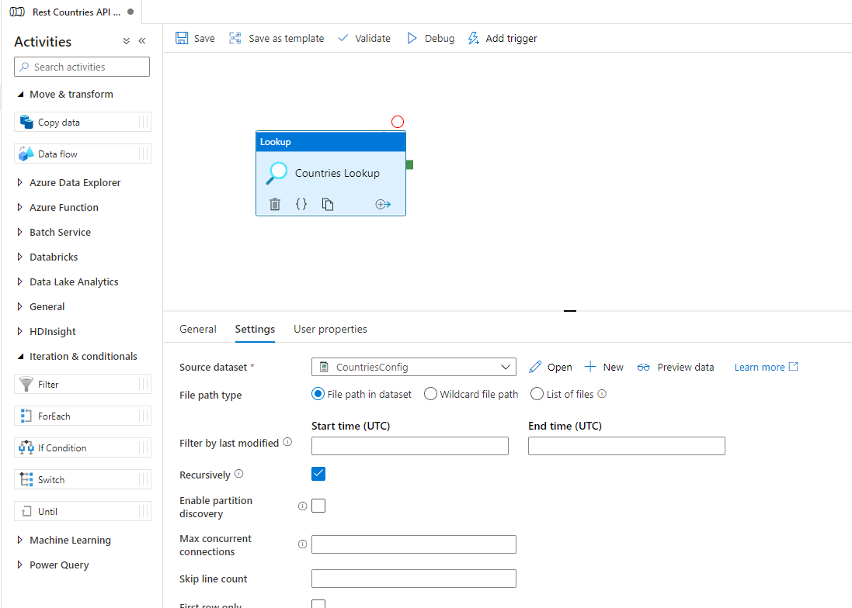Viewport: 852px width, 608px height.
Task: Expand the Data Lake Analytics section
Action: (20, 282)
